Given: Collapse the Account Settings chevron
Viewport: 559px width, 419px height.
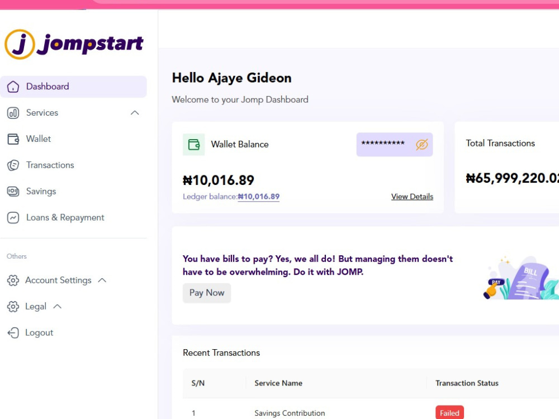Looking at the screenshot, I should point(102,280).
